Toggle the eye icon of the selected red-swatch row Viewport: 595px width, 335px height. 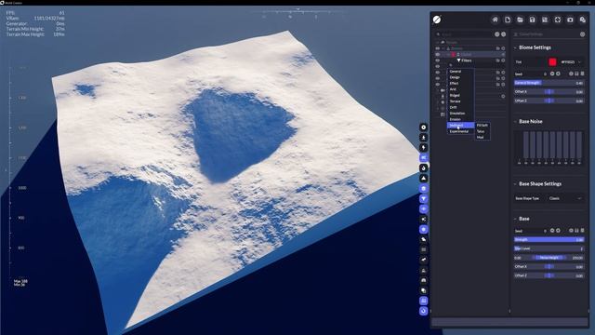[438, 54]
